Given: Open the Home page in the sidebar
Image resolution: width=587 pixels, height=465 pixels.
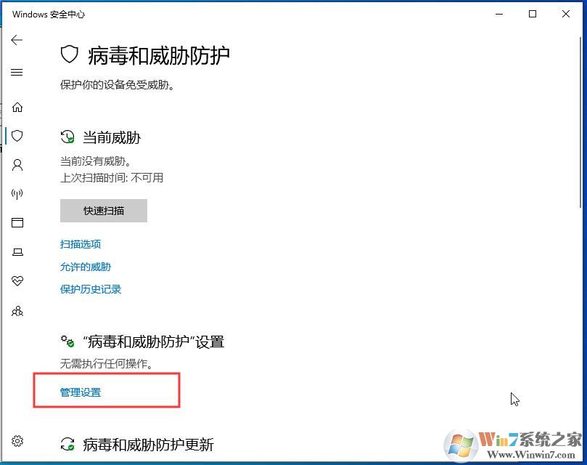Looking at the screenshot, I should pos(17,107).
